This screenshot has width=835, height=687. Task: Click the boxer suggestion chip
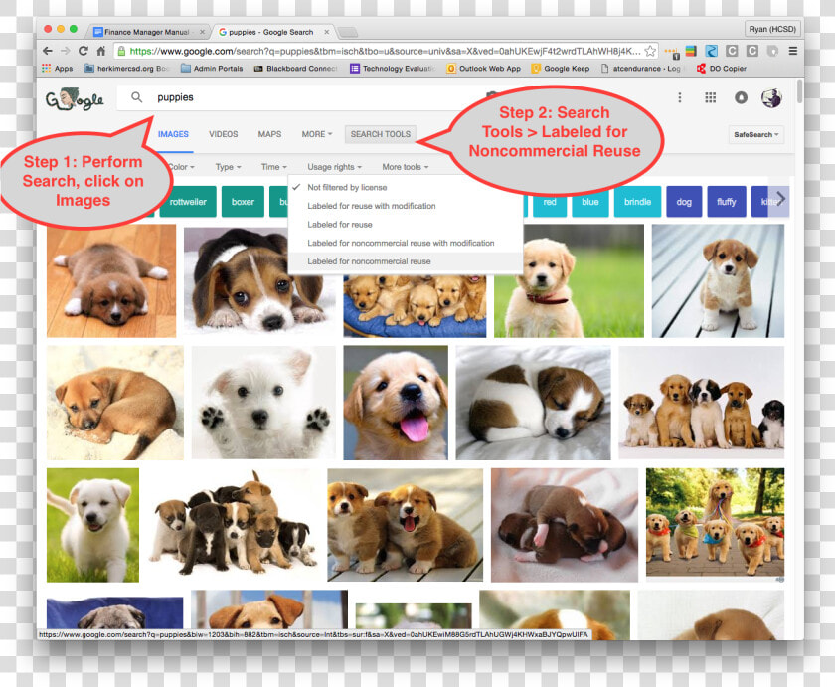pyautogui.click(x=243, y=201)
